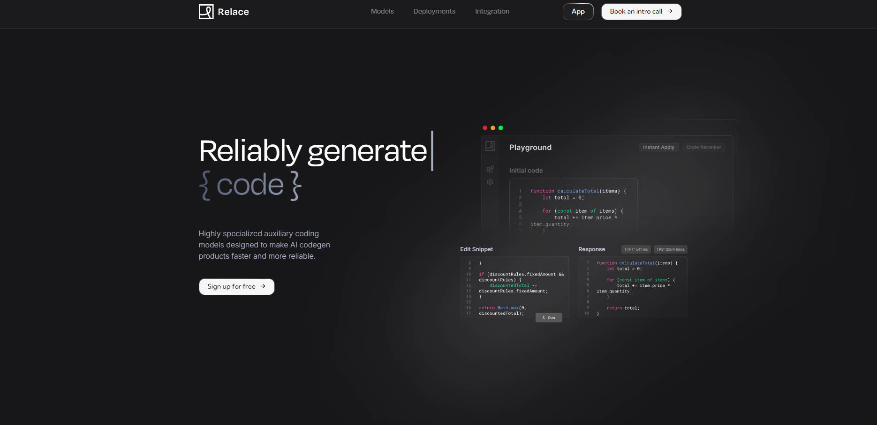Switch to the Instant Apply tab
The width and height of the screenshot is (877, 425).
pos(658,147)
